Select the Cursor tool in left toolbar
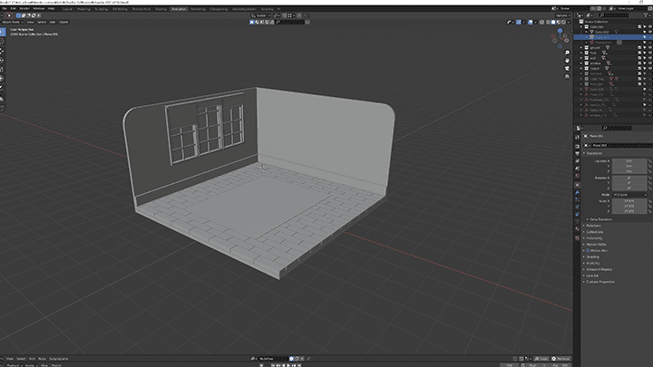The height and width of the screenshot is (367, 653). pyautogui.click(x=2, y=42)
